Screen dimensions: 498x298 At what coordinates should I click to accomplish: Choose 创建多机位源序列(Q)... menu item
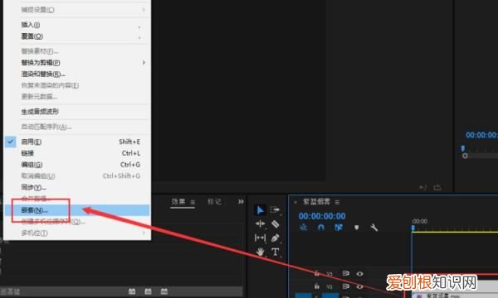(76, 221)
